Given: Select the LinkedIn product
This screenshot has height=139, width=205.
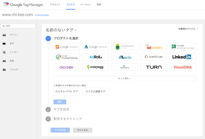Looking at the screenshot, I should (x=183, y=57).
